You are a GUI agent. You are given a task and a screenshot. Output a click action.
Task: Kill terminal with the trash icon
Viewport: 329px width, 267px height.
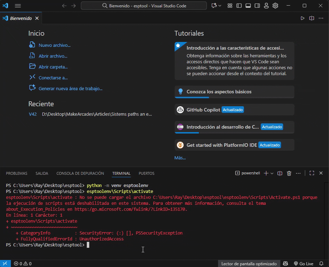(x=289, y=173)
